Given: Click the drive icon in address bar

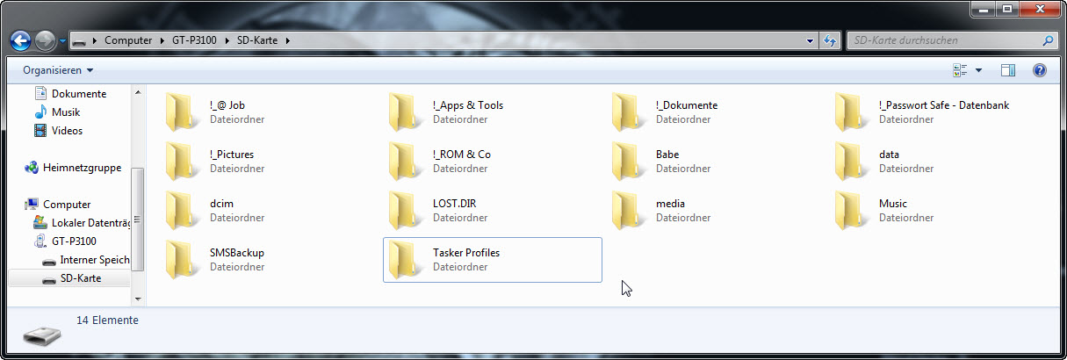Looking at the screenshot, I should [x=79, y=40].
